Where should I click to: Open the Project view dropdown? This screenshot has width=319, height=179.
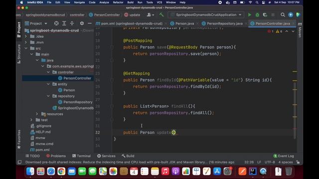click(36, 23)
